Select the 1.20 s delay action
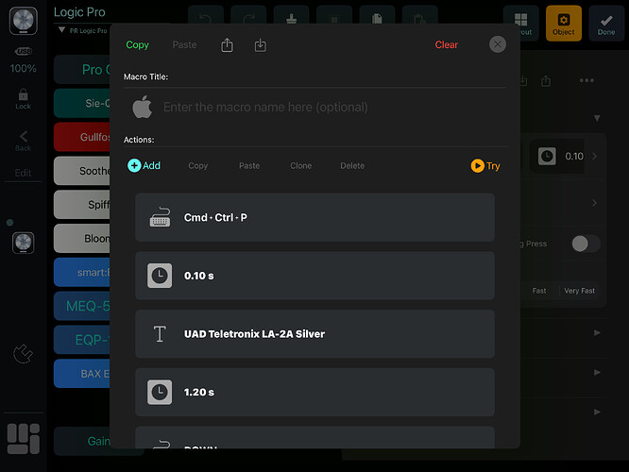The image size is (629, 472). 314,392
